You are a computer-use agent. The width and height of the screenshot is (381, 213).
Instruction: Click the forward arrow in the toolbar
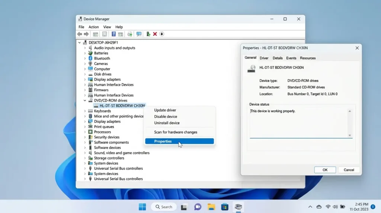click(x=86, y=34)
